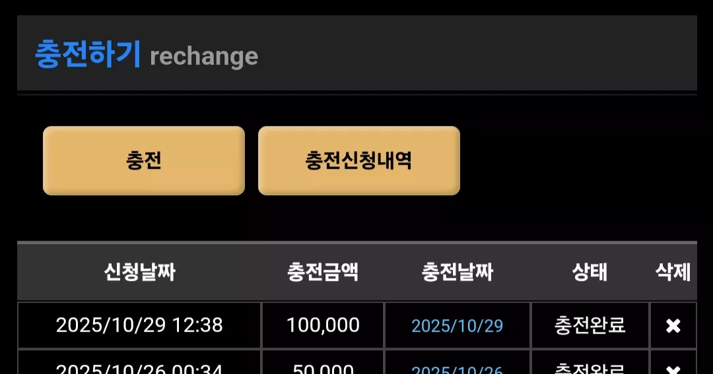Screen dimensions: 713x374
Task: Select the 2025/10/29 12:38 request date cell
Action: click(x=139, y=325)
